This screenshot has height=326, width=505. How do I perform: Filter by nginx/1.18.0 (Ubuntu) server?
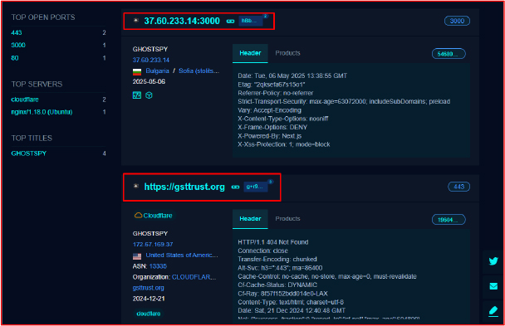pyautogui.click(x=42, y=112)
